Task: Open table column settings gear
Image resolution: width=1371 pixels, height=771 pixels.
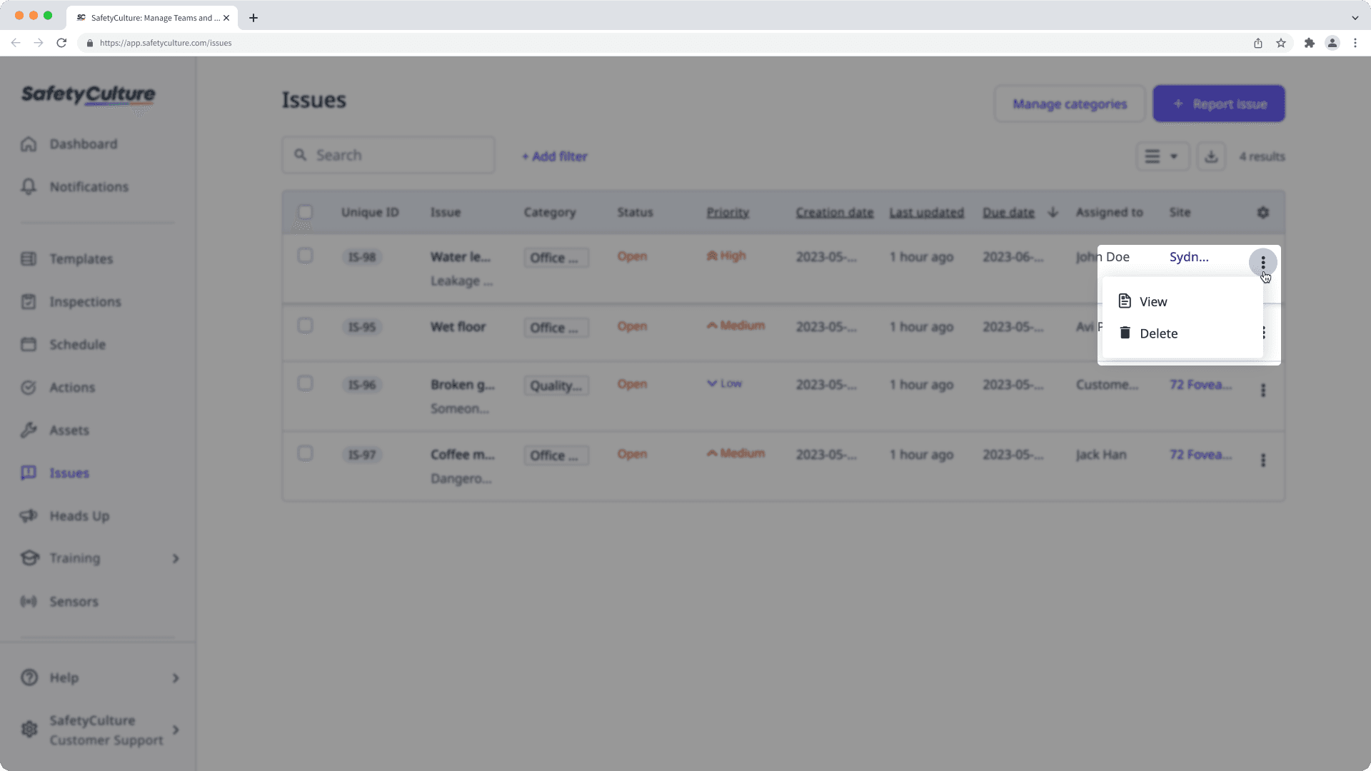Action: 1263,212
